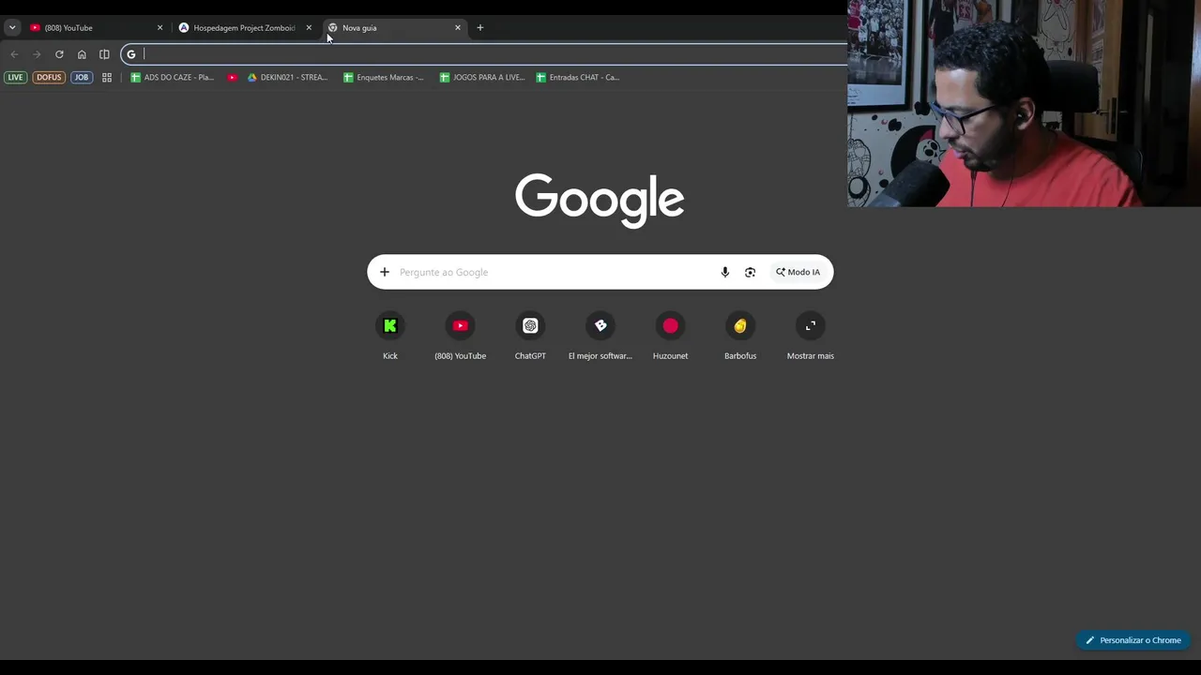Close the (808) YouTube tab

point(160,28)
